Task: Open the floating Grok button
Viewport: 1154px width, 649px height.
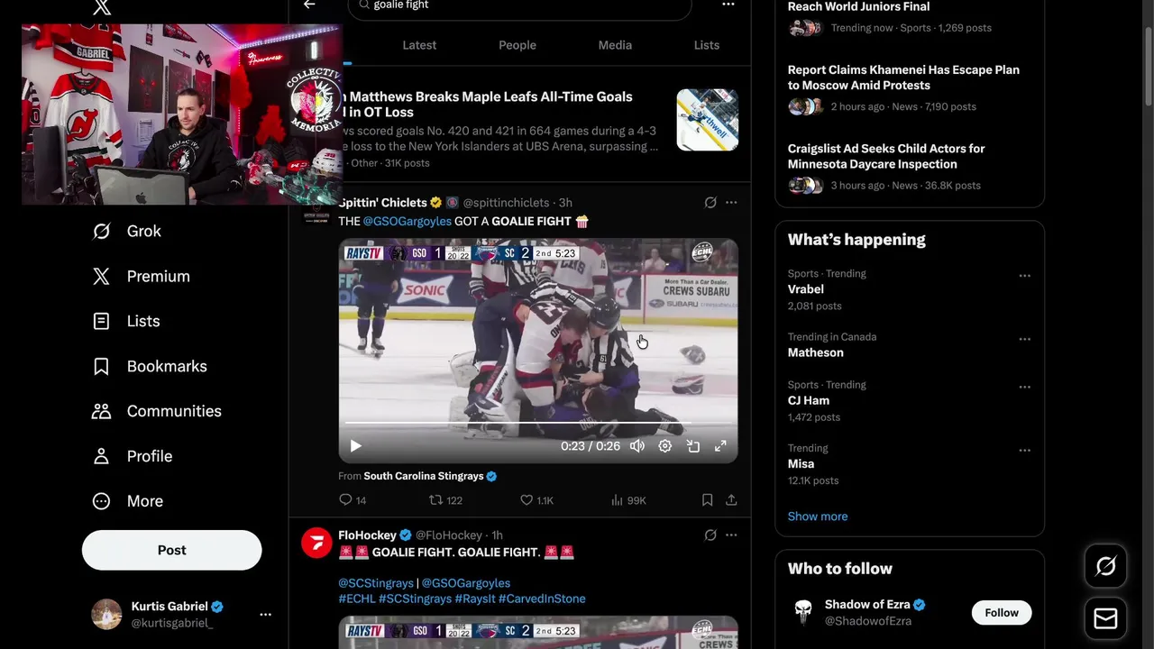Action: [1106, 566]
